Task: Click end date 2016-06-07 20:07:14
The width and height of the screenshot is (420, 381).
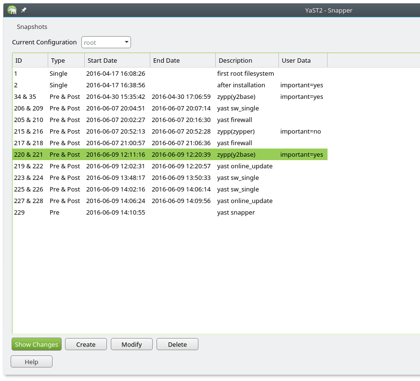Action: [181, 109]
